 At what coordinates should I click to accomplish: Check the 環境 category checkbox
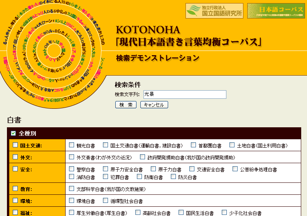coord(15,200)
